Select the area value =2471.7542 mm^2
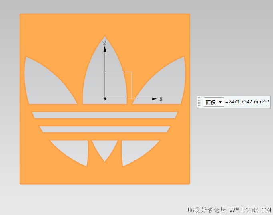This screenshot has width=273, height=215. pyautogui.click(x=247, y=102)
